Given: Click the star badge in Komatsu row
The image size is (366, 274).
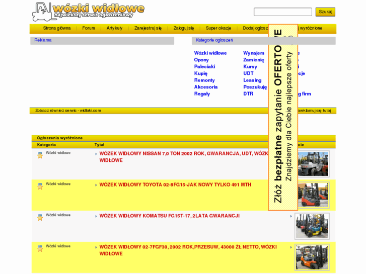Looking at the screenshot, I should click(x=40, y=217).
